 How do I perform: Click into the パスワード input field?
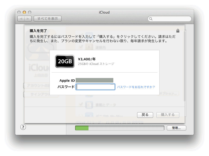pos(95,87)
